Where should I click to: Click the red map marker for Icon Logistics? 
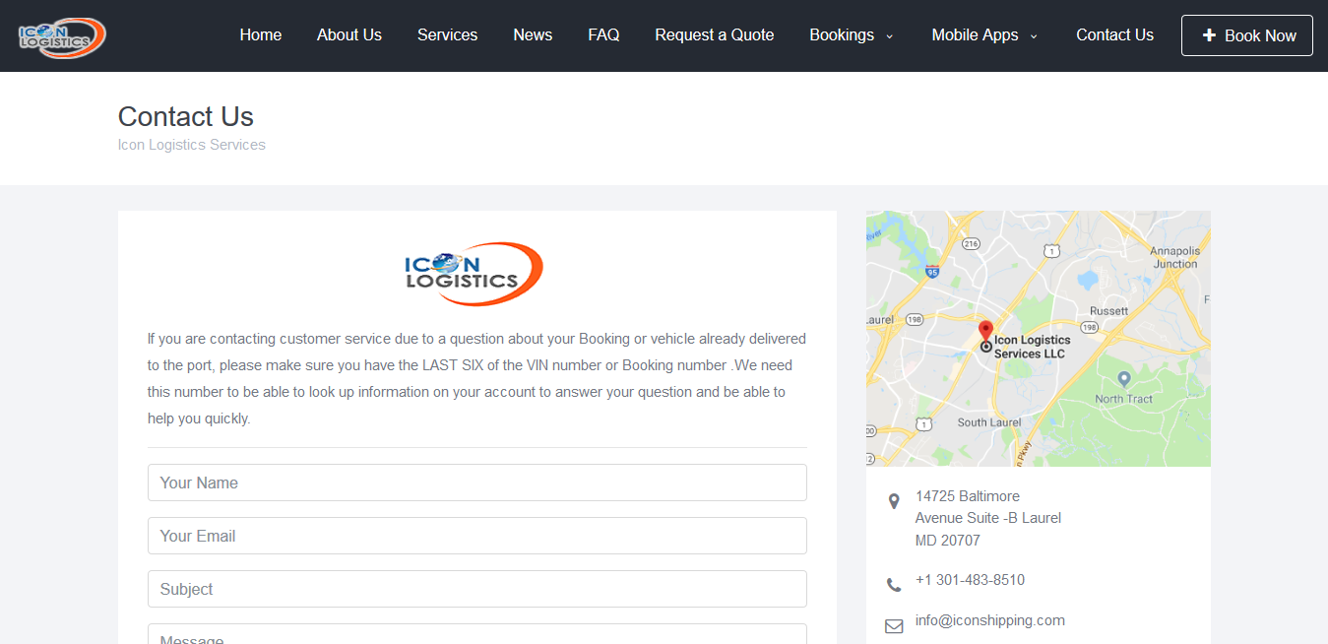click(985, 332)
